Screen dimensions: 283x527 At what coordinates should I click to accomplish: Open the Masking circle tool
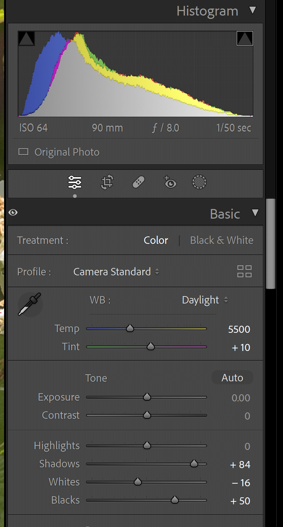[x=199, y=182]
